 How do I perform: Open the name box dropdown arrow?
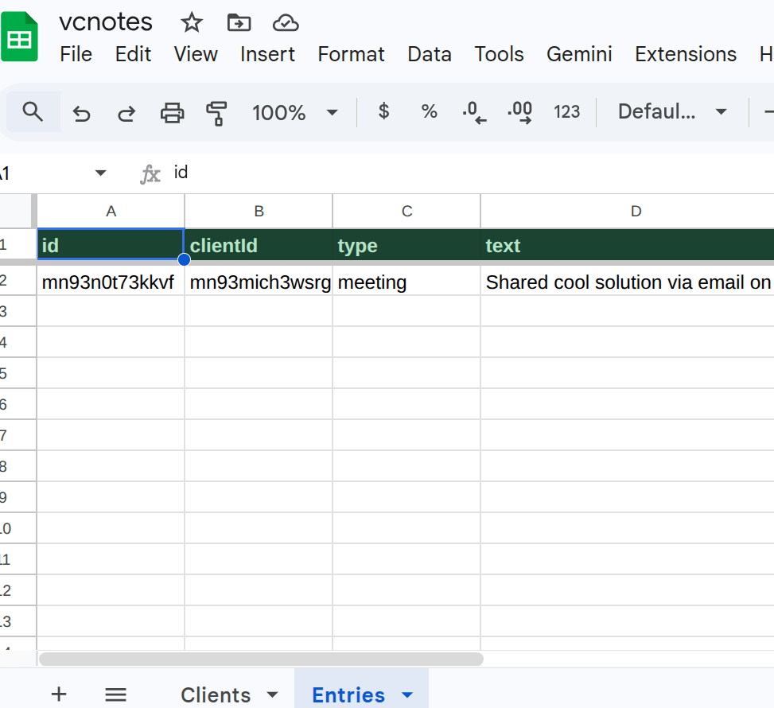tap(100, 173)
